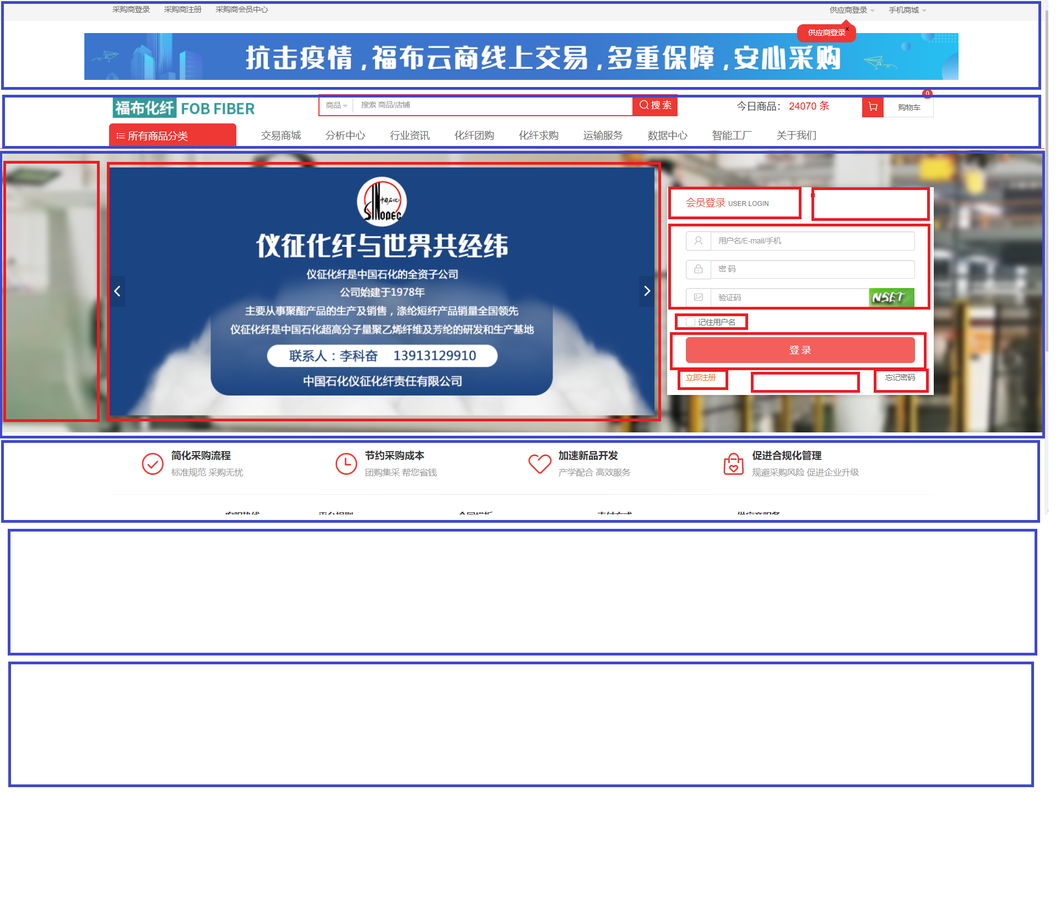Click the 购物车 button
The image size is (1061, 910).
pyautogui.click(x=909, y=107)
